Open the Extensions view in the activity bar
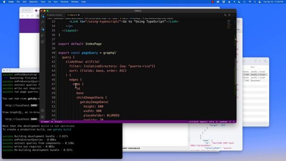The height and width of the screenshot is (161, 286). tap(43, 42)
